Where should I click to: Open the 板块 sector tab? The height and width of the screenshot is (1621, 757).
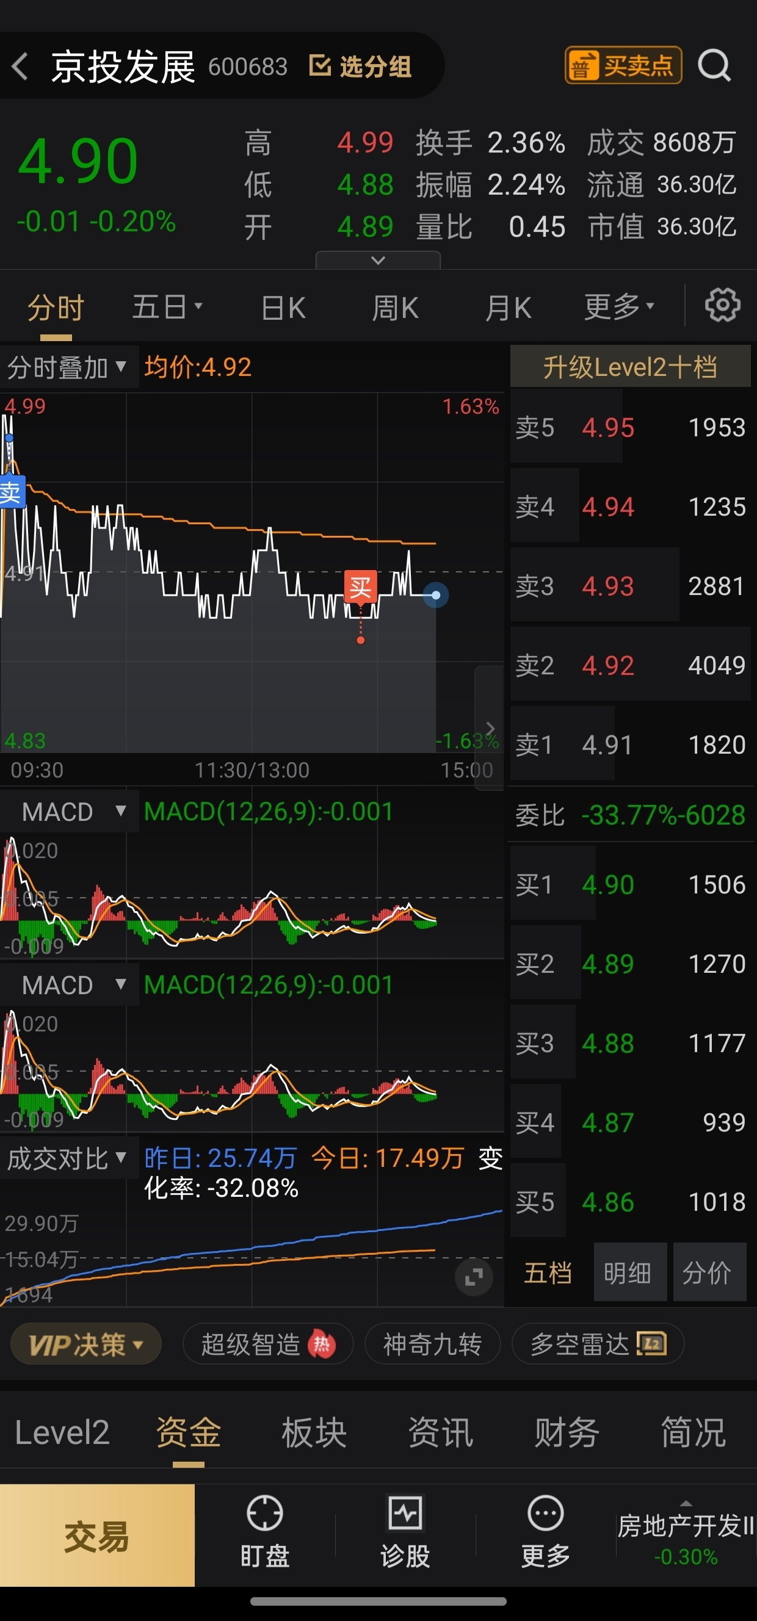314,1433
